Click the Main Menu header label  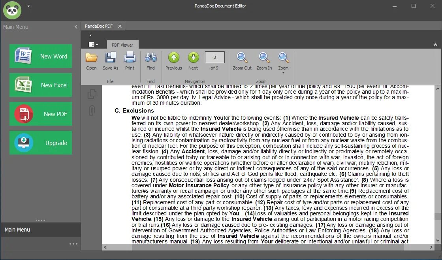[x=16, y=27]
